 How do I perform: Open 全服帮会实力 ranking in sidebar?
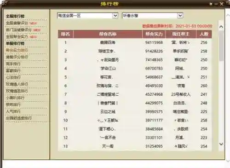[17, 37]
